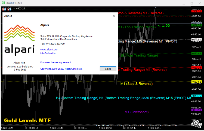The height and width of the screenshot is (131, 204).
Task: Open the www.alpari.pro link
Action: pos(49,49)
